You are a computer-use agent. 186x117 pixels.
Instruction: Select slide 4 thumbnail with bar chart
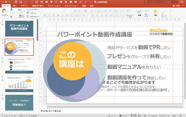19,84
